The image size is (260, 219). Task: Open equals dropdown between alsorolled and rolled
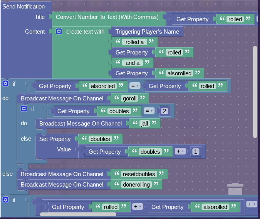pyautogui.click(x=135, y=86)
